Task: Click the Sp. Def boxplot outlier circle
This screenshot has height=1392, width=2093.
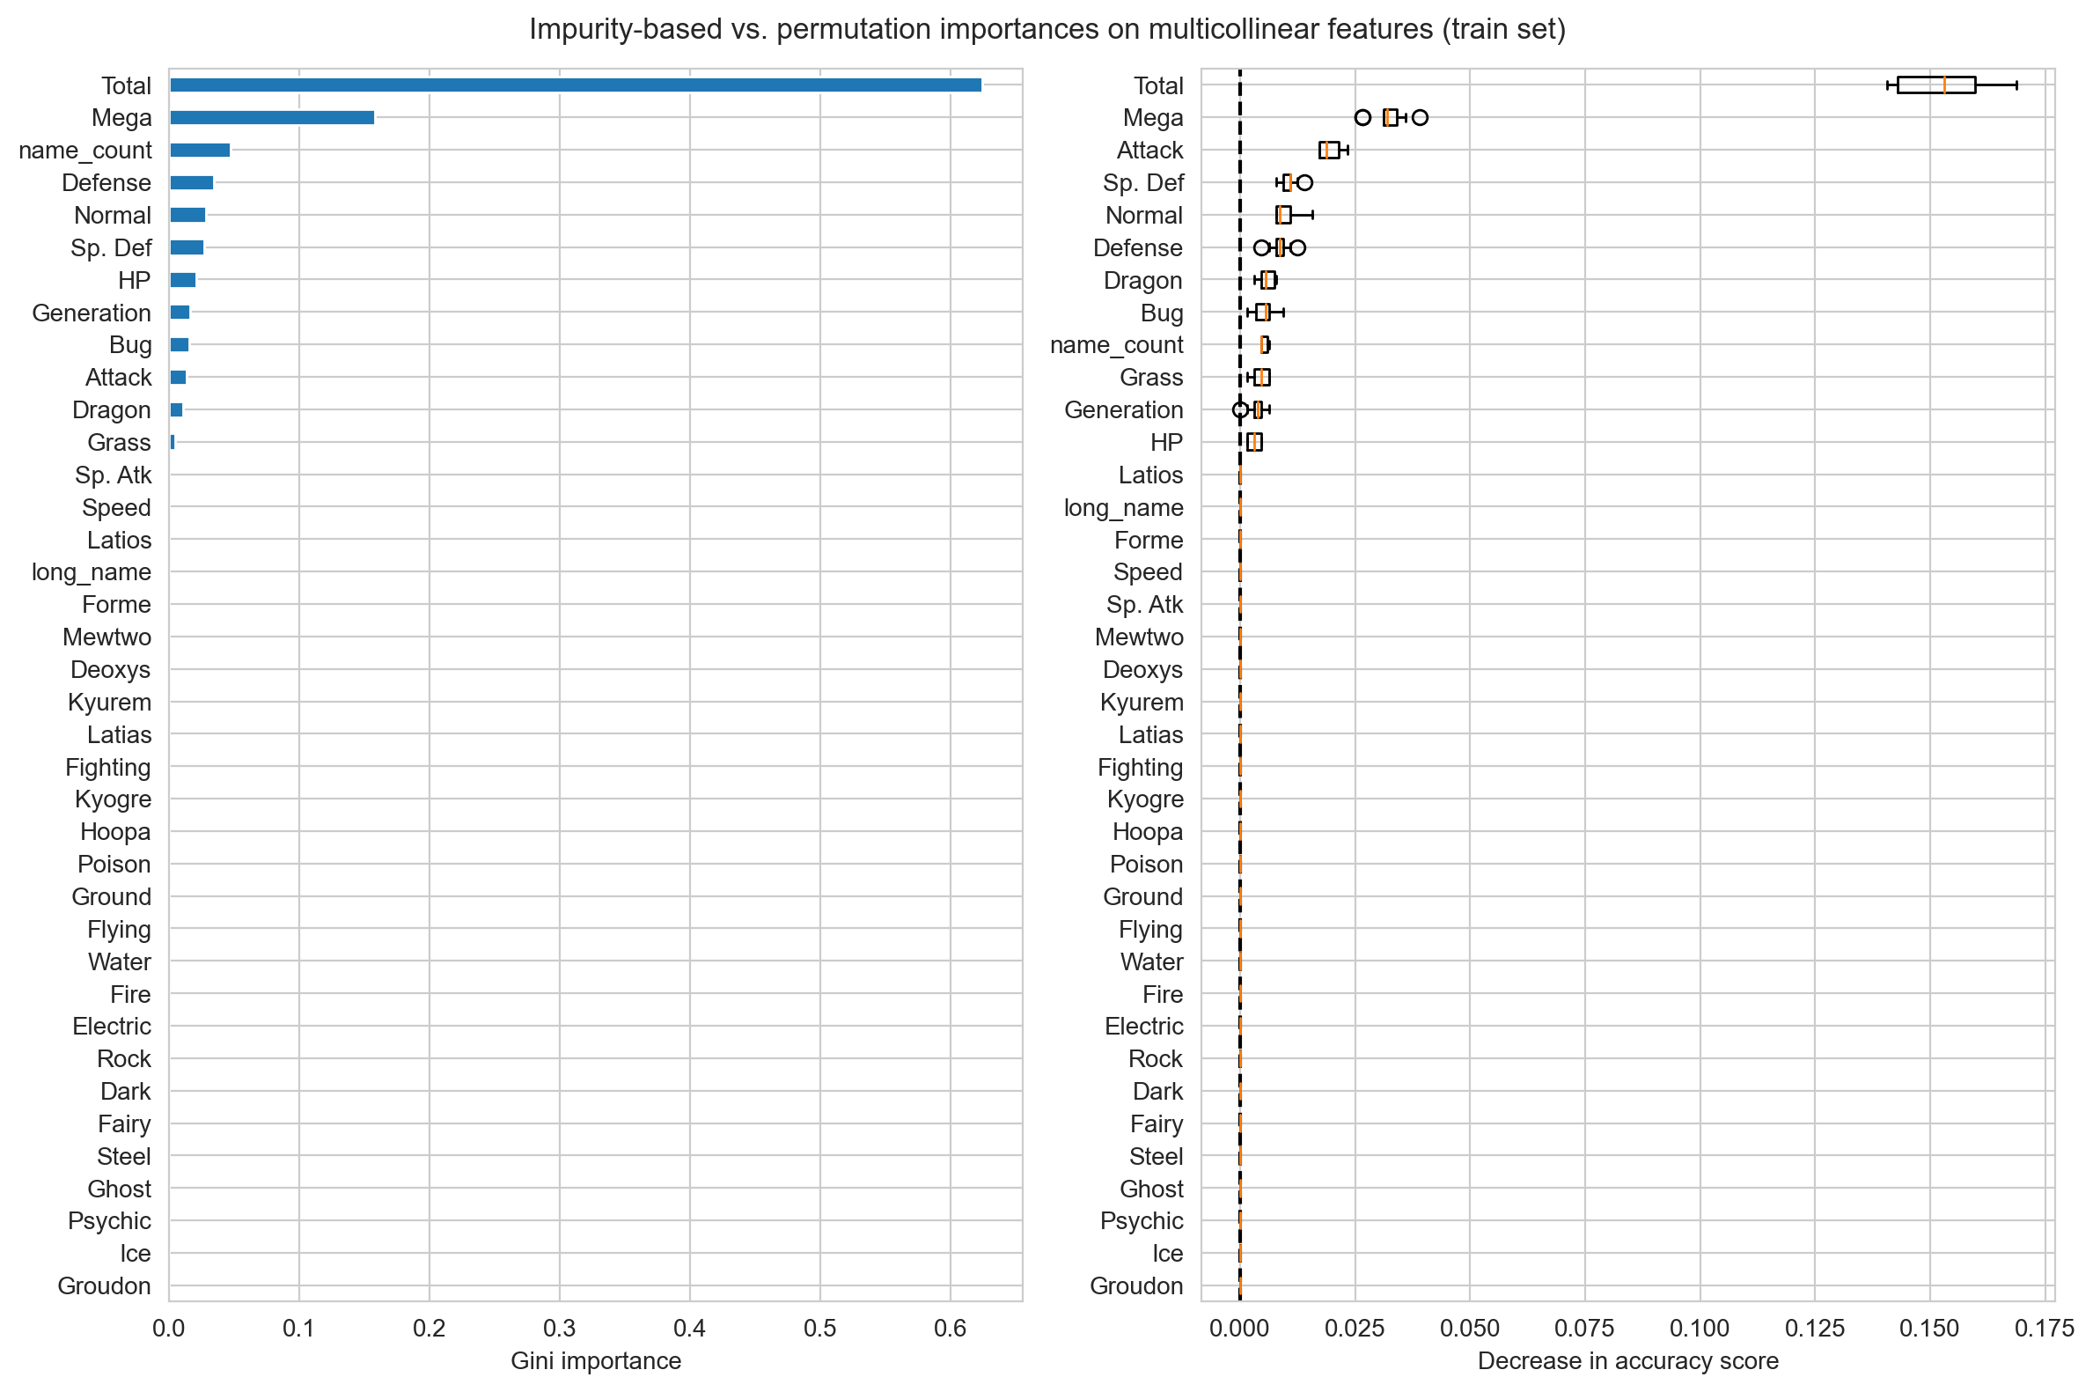Action: coord(1304,183)
